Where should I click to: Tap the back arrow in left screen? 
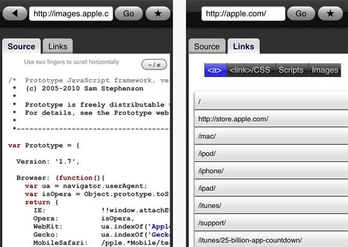[15, 14]
